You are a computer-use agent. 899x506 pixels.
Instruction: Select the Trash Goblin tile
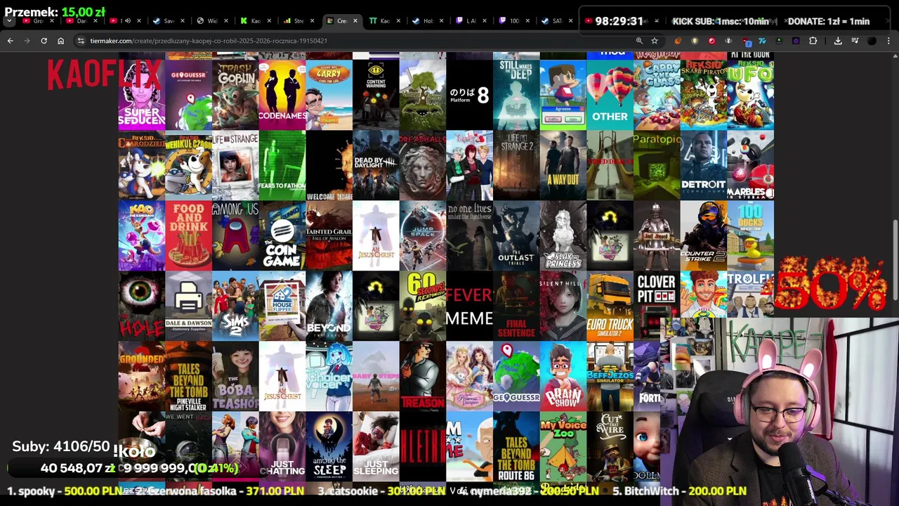235,95
